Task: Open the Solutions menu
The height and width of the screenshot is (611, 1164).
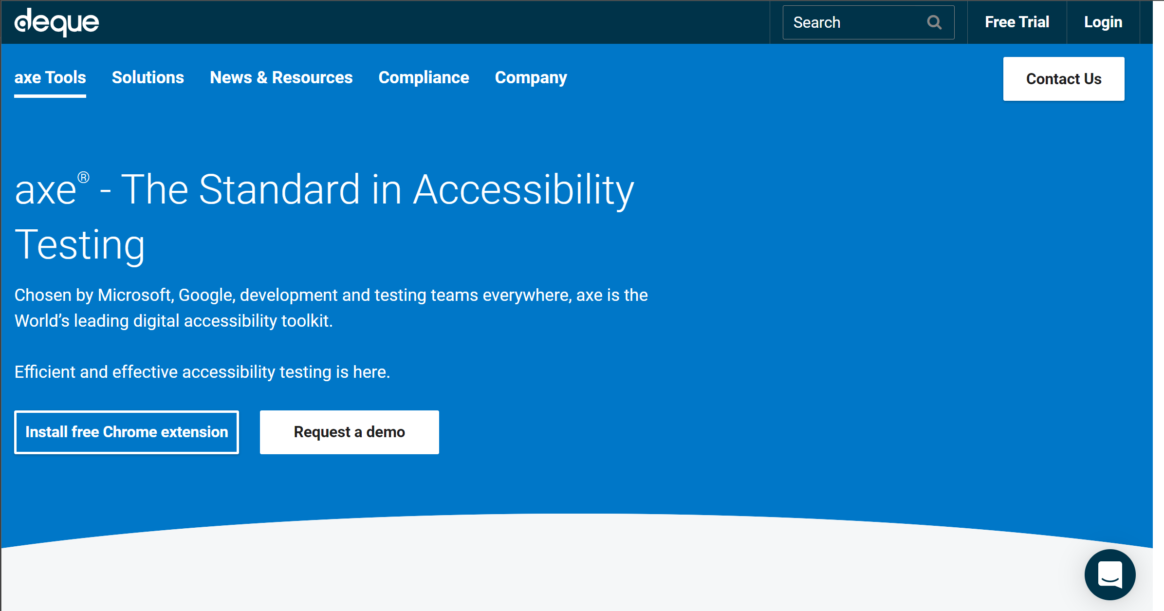Action: 148,78
